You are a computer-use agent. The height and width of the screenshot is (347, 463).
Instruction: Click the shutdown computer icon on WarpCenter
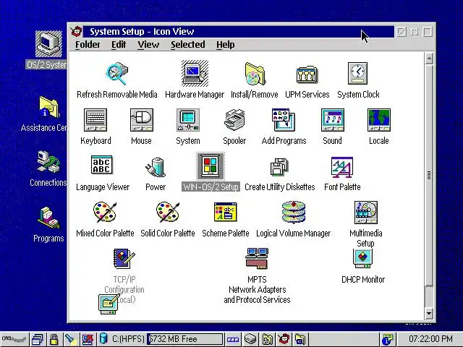[x=88, y=339]
